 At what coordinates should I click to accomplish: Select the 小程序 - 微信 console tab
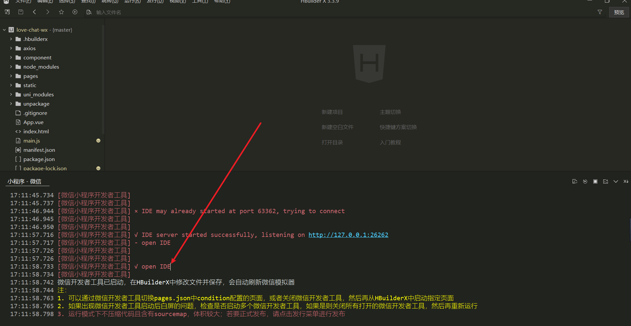tap(24, 181)
